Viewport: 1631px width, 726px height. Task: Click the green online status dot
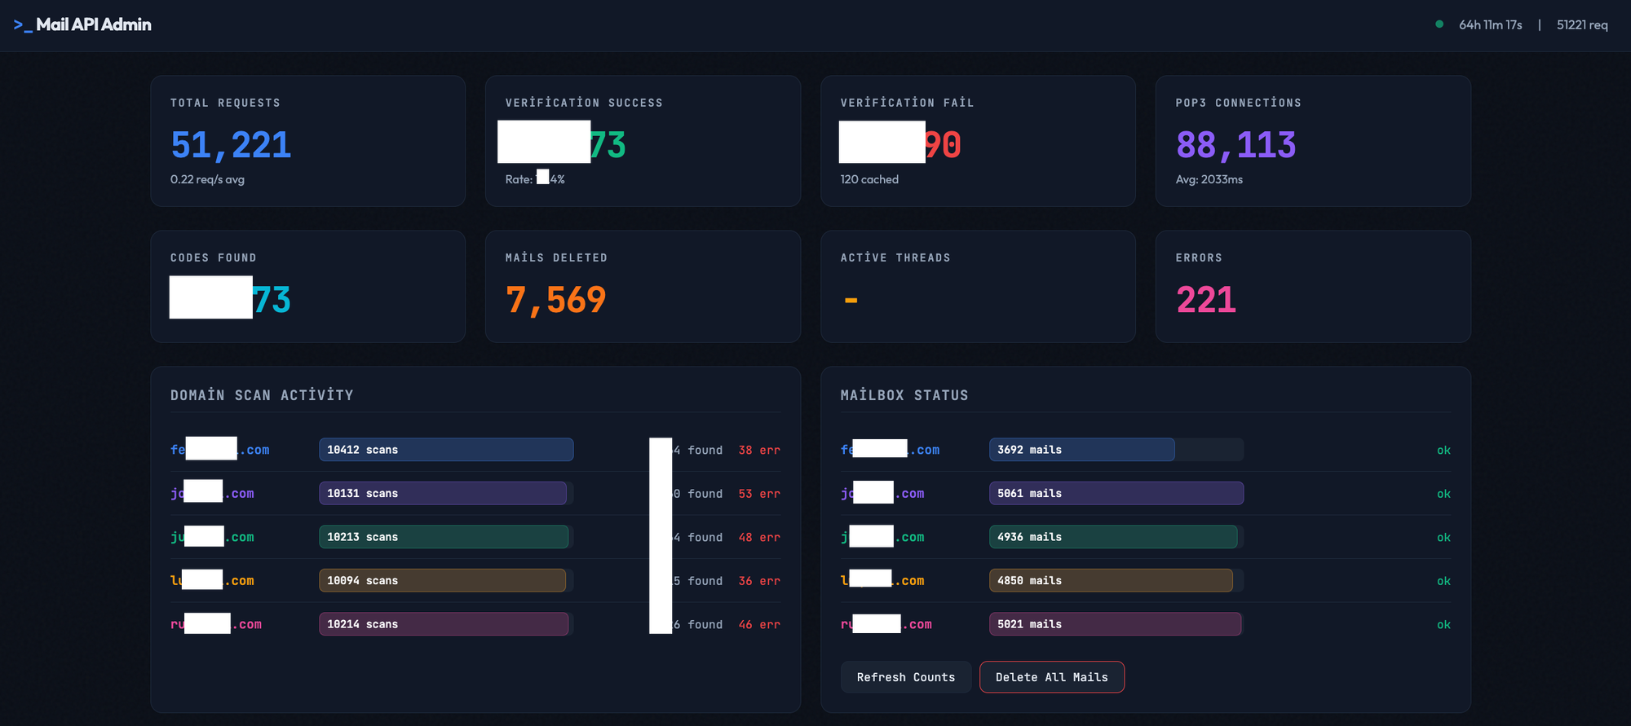[1439, 24]
